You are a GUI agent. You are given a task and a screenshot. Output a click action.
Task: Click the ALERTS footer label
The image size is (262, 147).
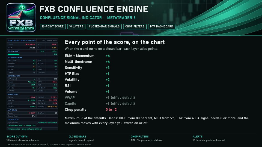tap(198, 137)
